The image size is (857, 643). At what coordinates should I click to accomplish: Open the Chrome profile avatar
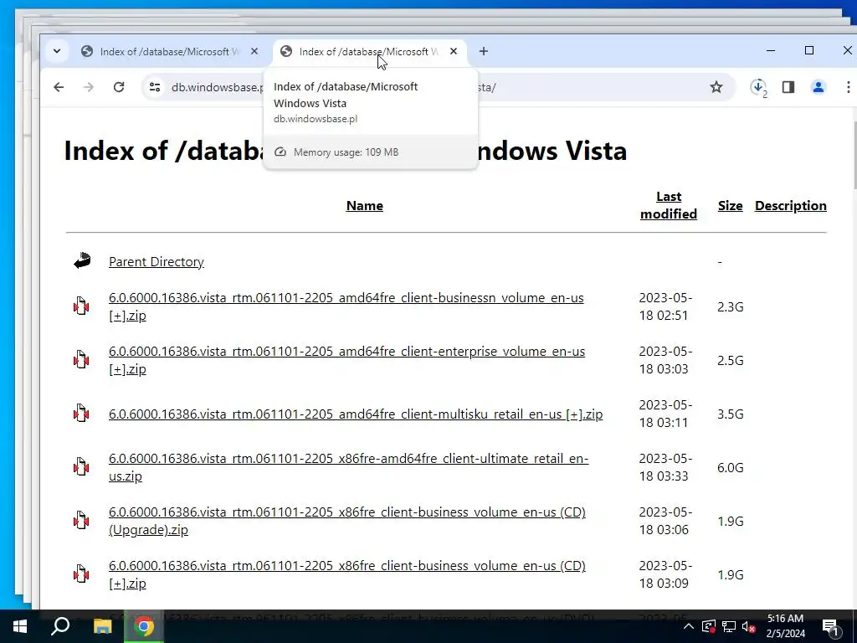[819, 87]
